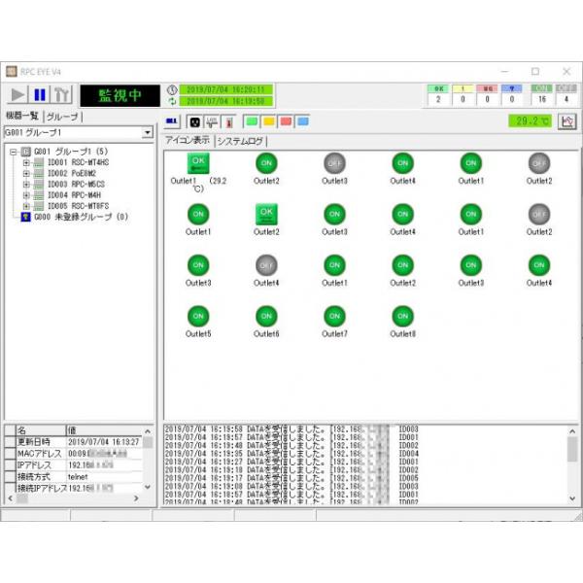
Task: Click the gray OFF Outlet3 icon
Action: [x=334, y=163]
